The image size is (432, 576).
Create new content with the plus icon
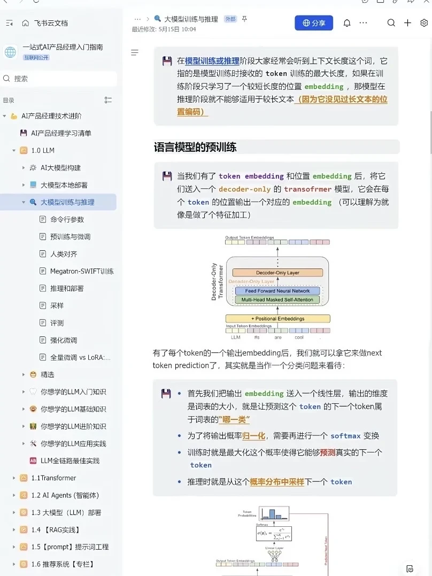407,23
